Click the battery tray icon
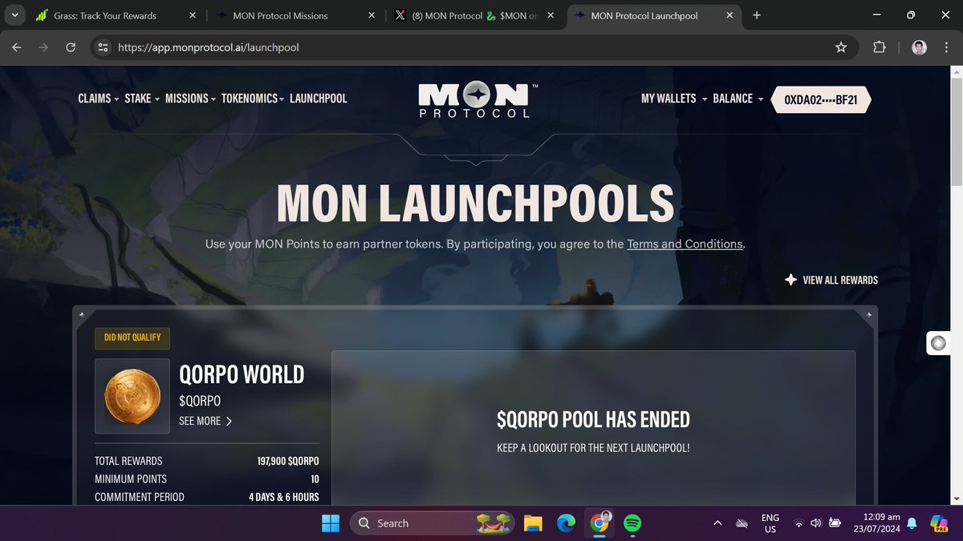Image resolution: width=963 pixels, height=541 pixels. [835, 523]
